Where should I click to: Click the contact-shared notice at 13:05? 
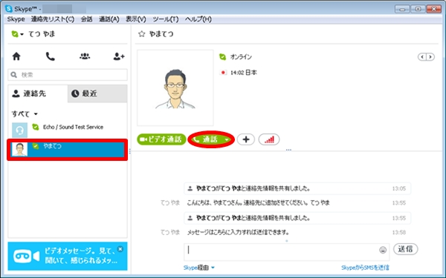(x=297, y=188)
